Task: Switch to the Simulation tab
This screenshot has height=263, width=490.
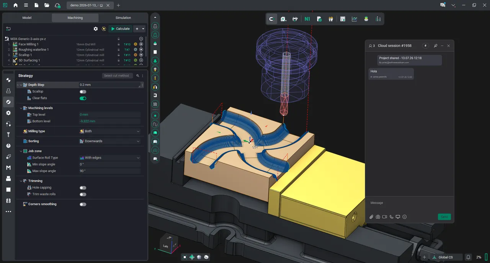Action: [x=123, y=18]
